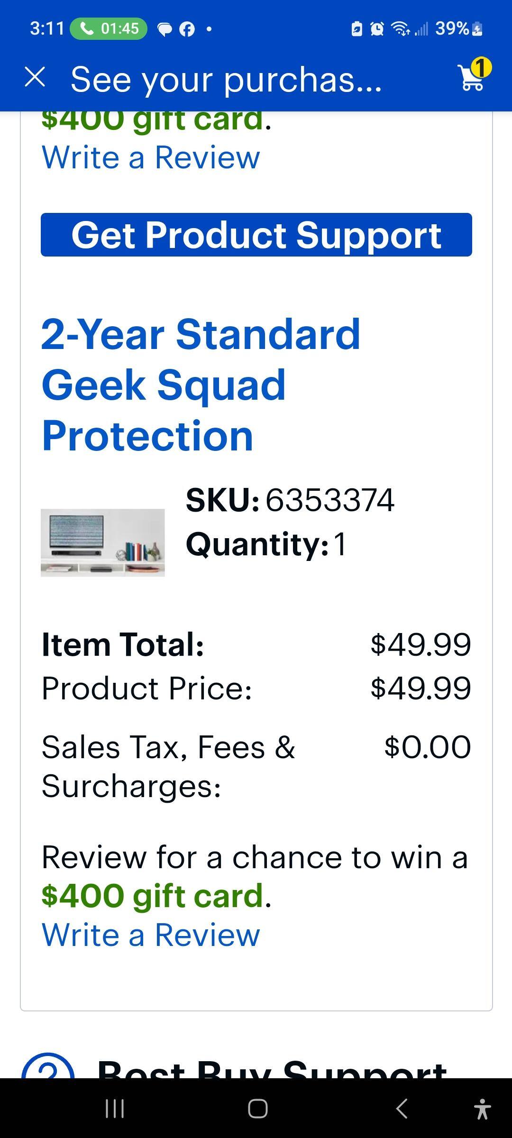The width and height of the screenshot is (512, 1138).
Task: Tap the upper Write a Review link
Action: [x=151, y=157]
